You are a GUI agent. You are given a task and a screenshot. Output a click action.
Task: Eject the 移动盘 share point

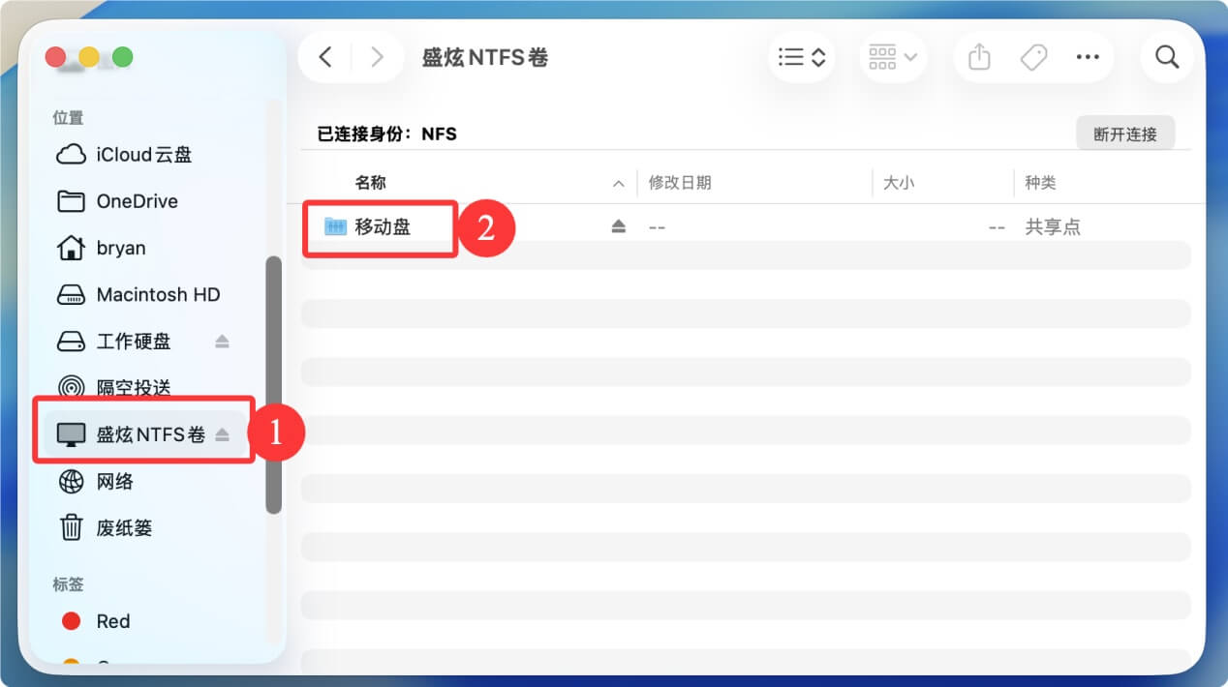point(619,225)
